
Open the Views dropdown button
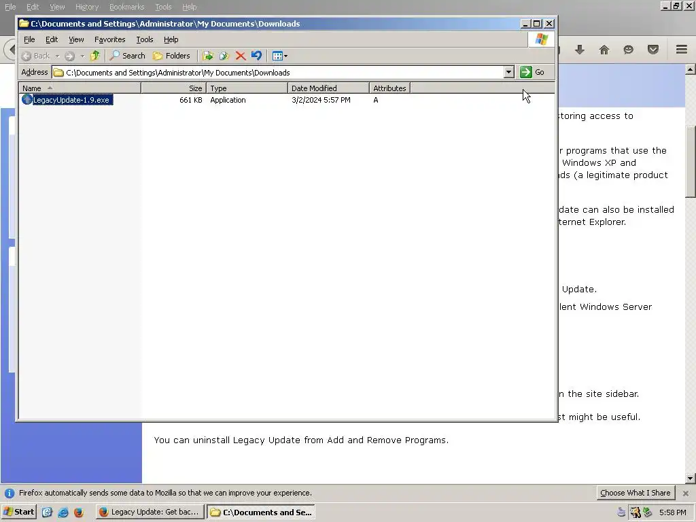[279, 56]
